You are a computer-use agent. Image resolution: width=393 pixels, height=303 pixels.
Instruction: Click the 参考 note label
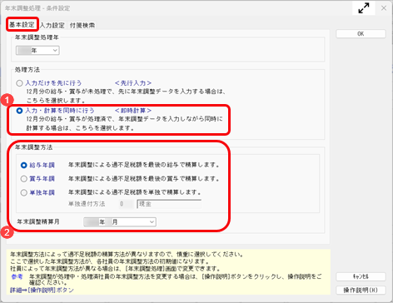coord(17,276)
